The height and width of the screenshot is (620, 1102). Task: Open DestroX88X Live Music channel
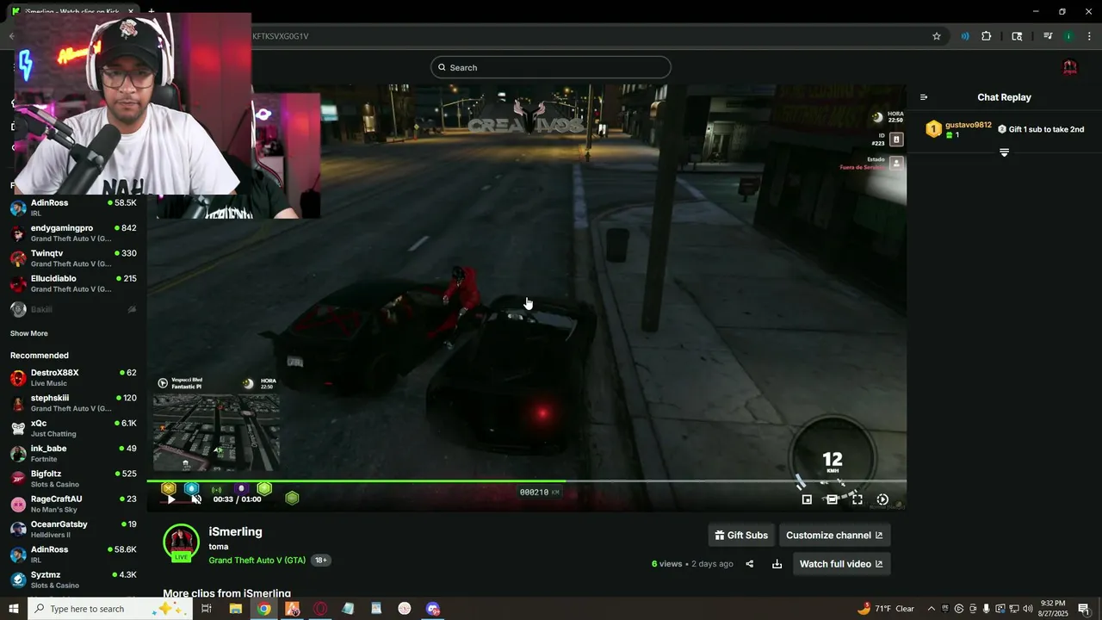(x=73, y=378)
